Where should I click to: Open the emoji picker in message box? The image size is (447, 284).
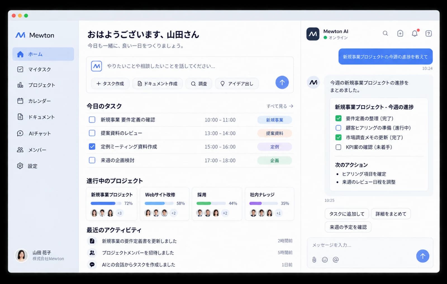click(325, 260)
